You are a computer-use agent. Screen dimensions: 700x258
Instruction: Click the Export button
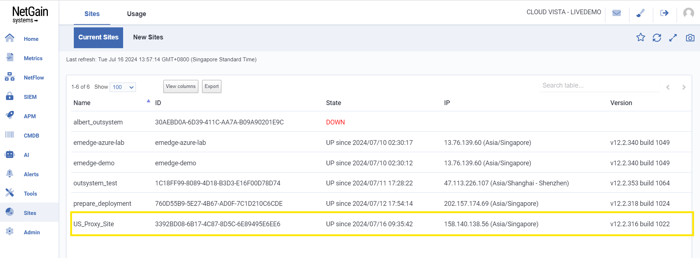click(x=212, y=86)
